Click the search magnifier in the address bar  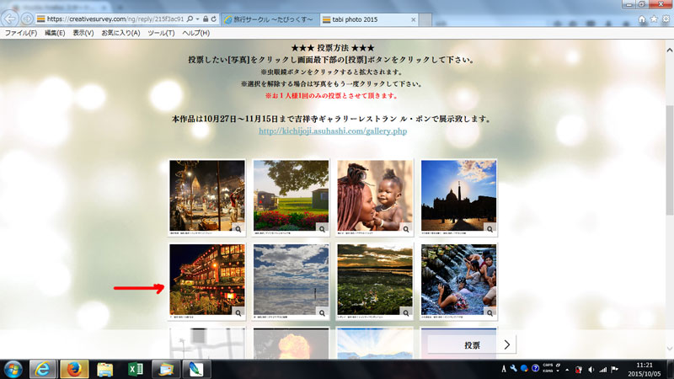(190, 19)
